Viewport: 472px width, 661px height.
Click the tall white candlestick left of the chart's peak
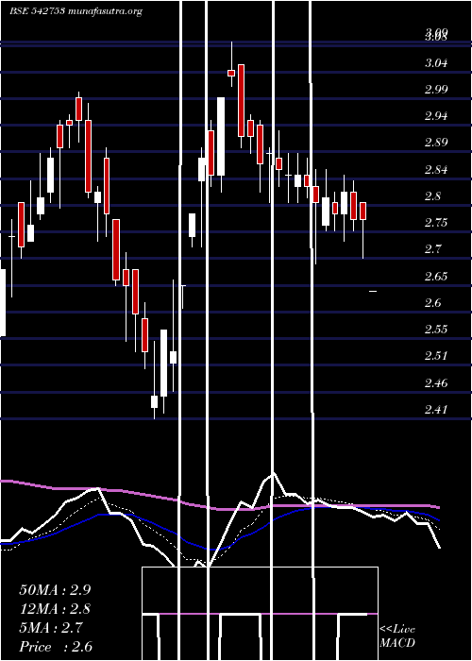click(221, 136)
